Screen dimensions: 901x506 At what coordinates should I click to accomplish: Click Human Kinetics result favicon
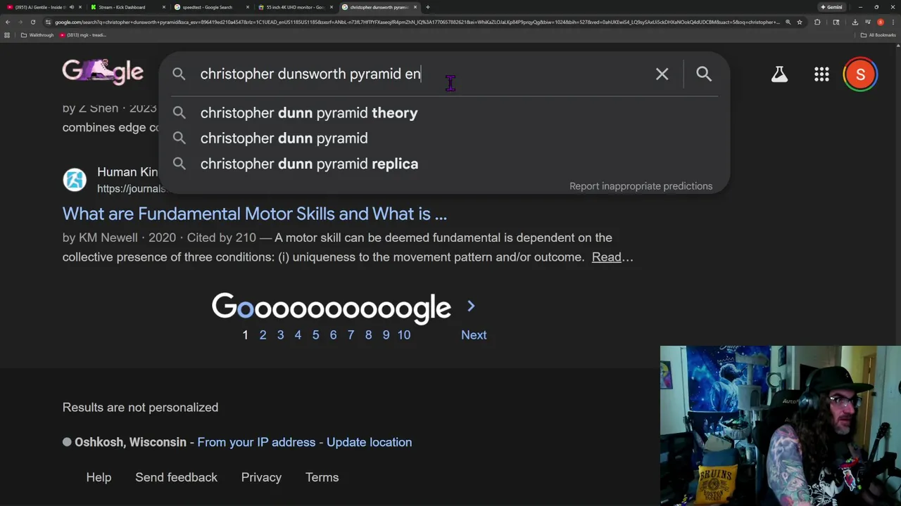coord(75,180)
